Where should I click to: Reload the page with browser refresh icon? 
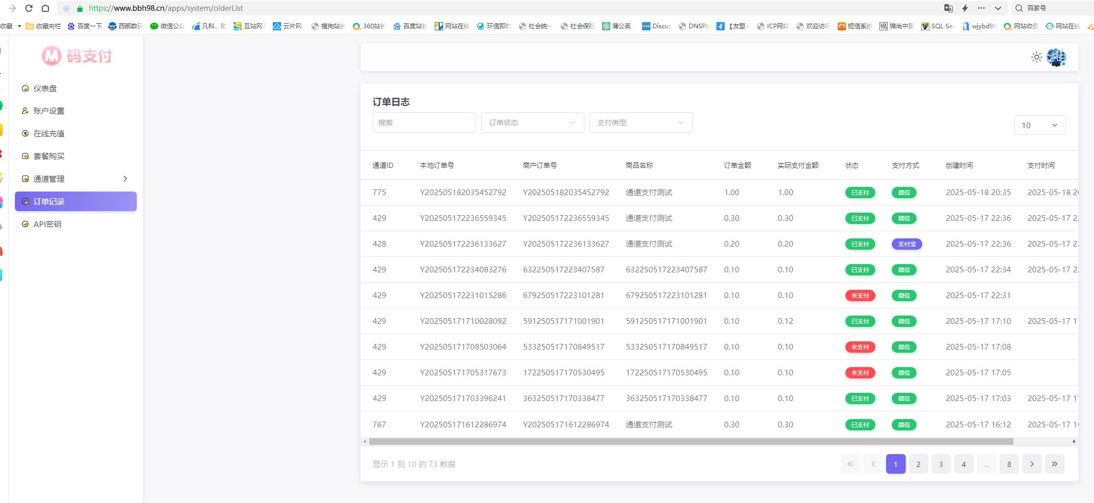point(29,8)
